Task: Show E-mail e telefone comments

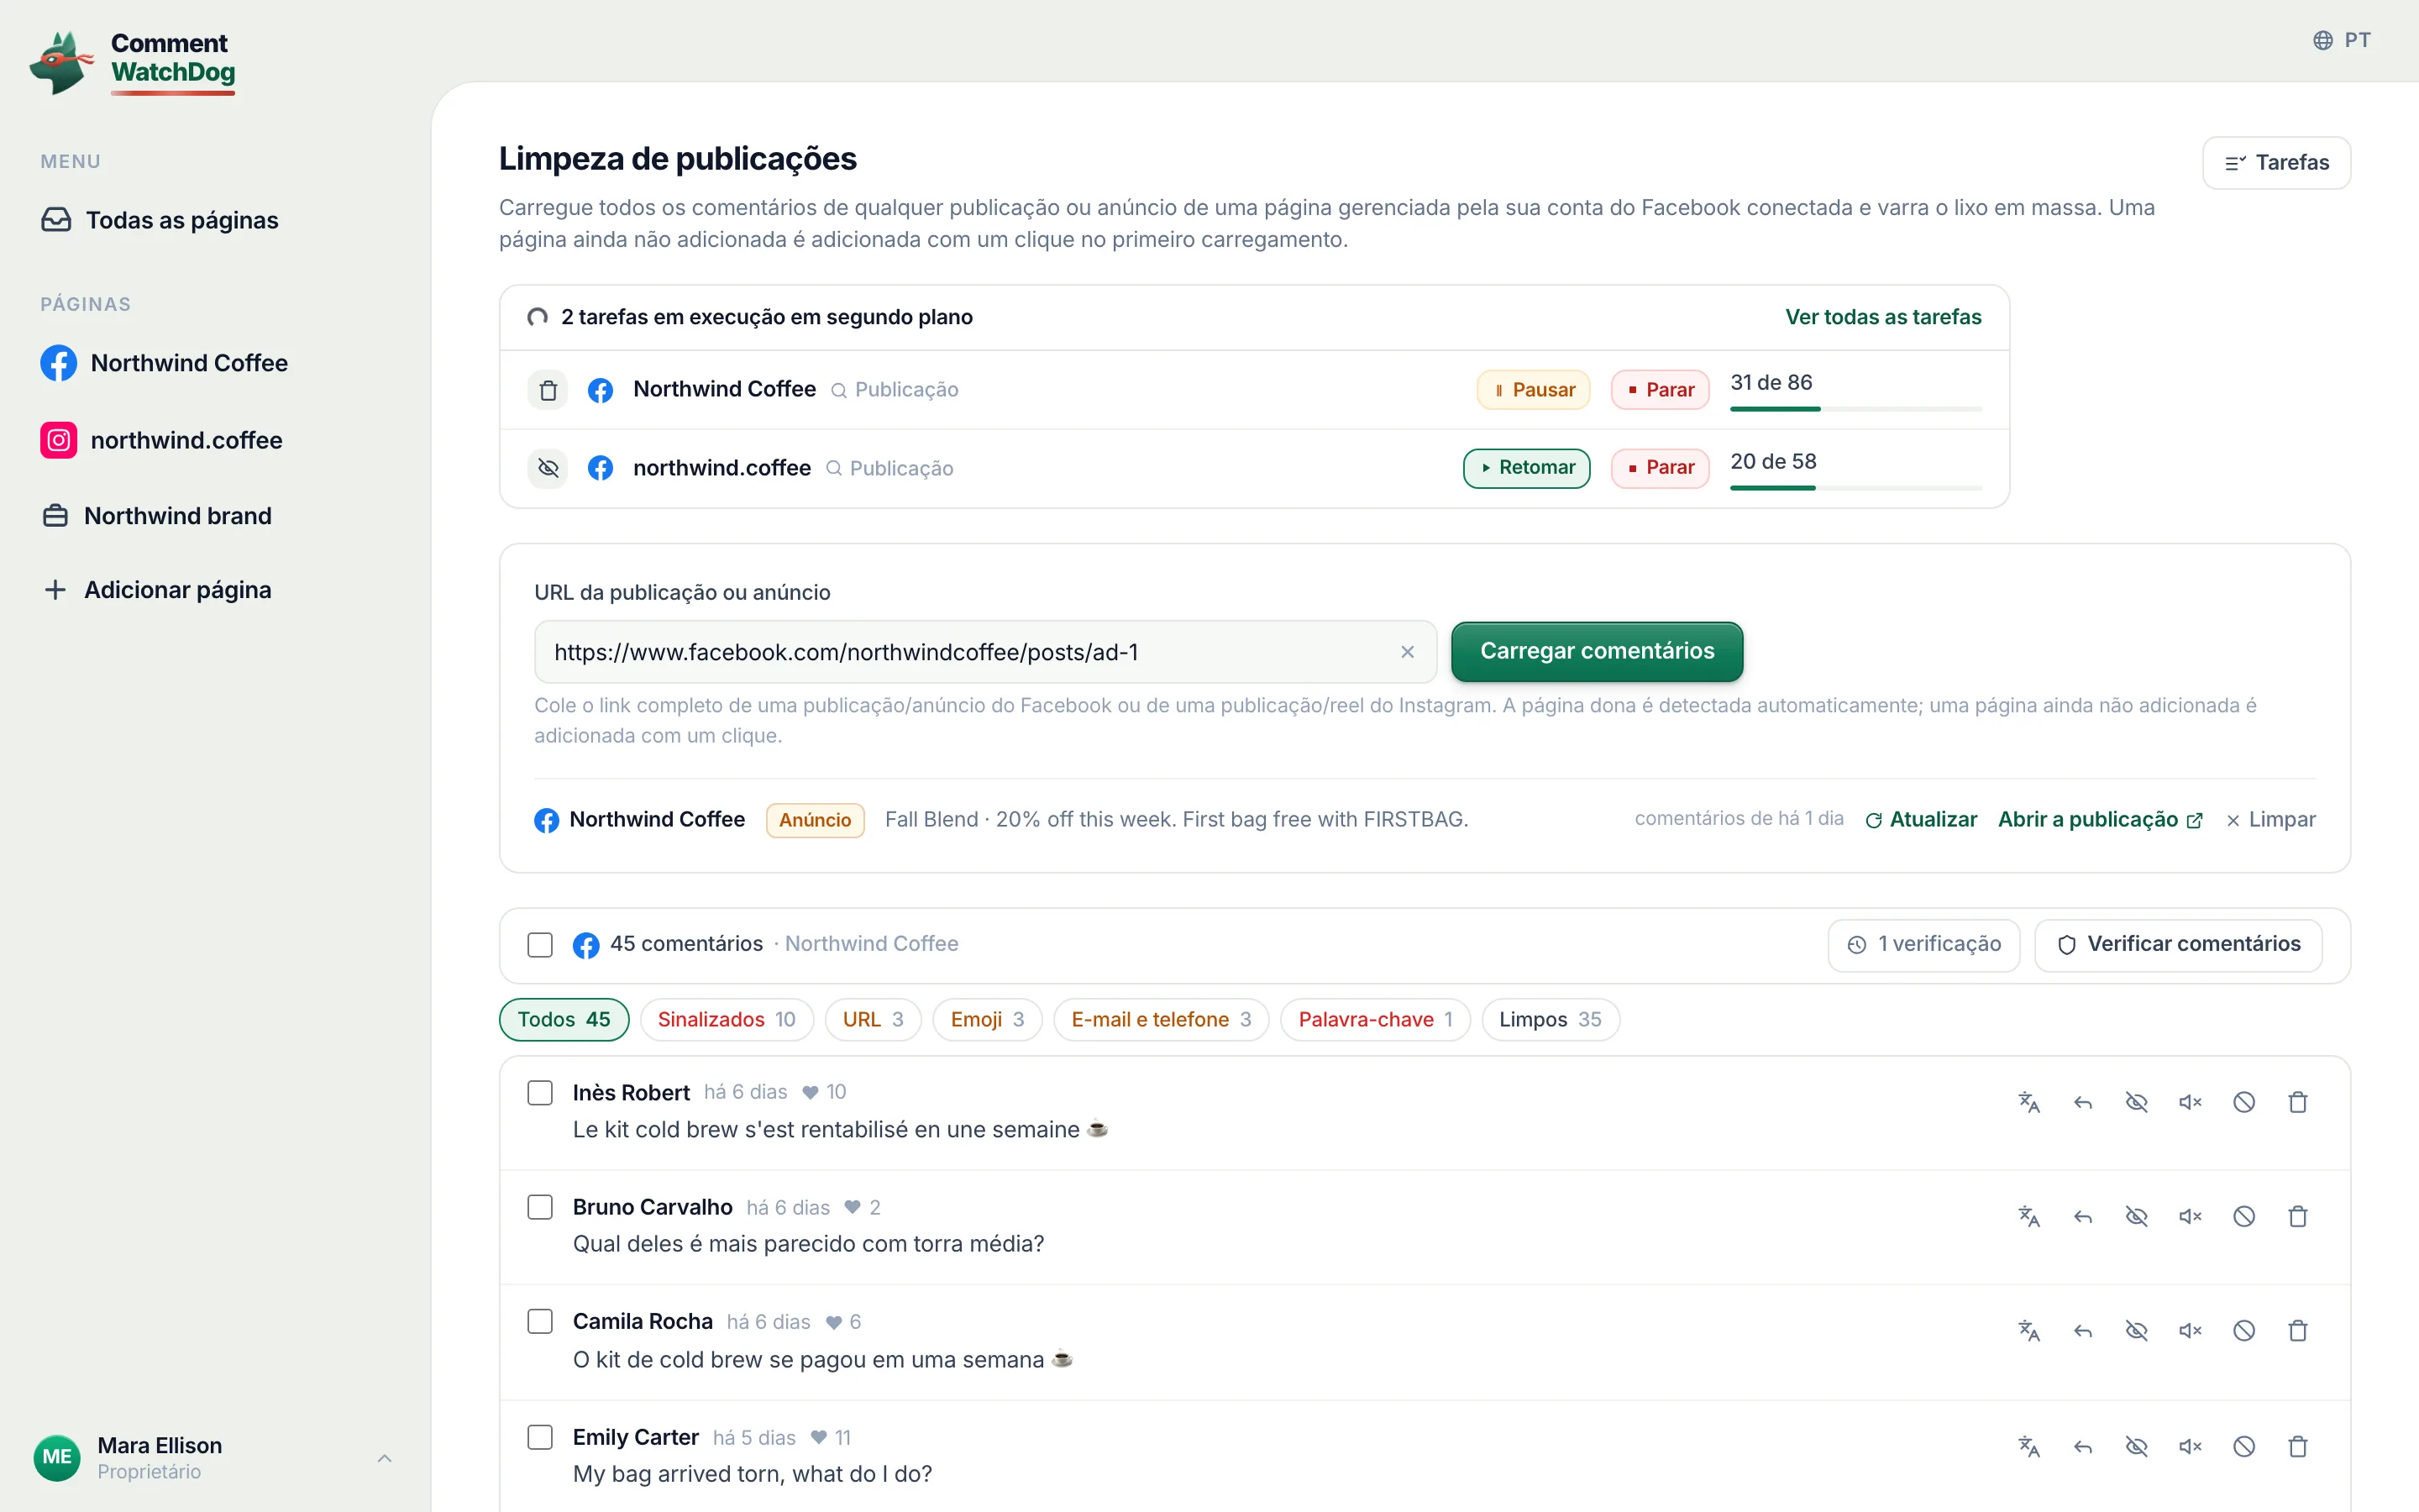Action: click(1161, 1019)
